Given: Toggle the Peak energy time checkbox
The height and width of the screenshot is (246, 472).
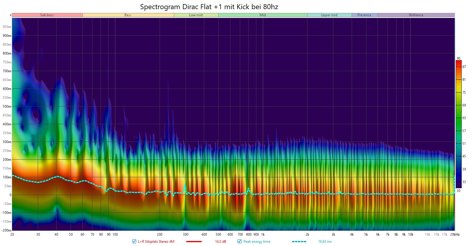Looking at the screenshot, I should [240, 241].
